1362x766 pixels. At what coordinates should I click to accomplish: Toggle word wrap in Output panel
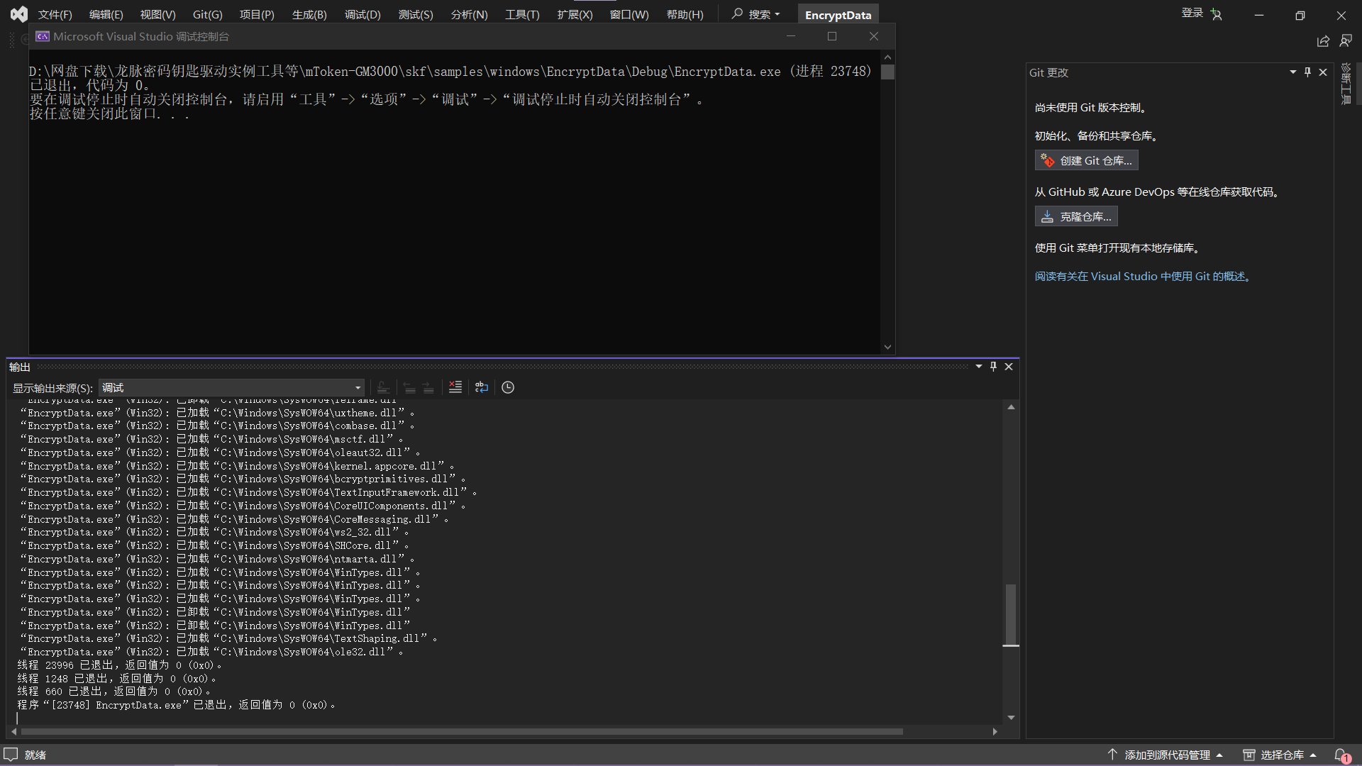coord(482,387)
